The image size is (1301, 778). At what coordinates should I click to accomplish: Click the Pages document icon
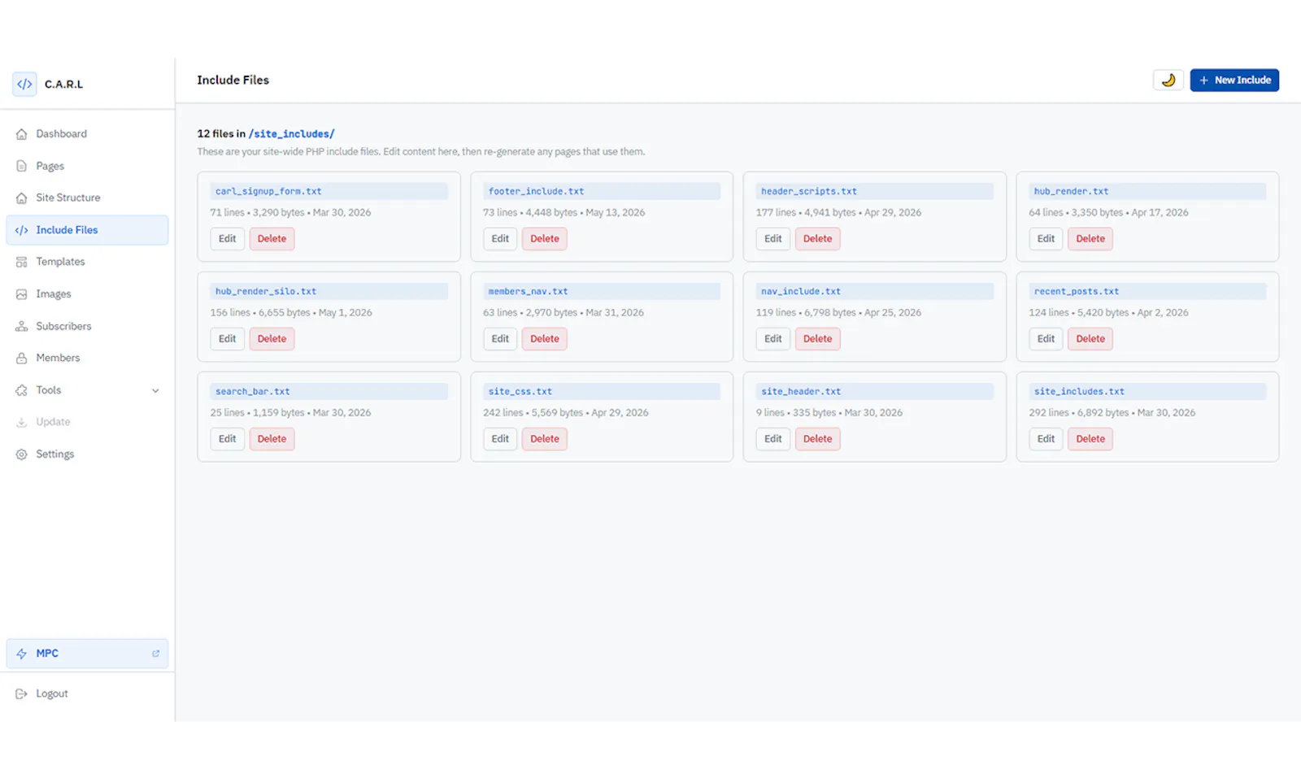(x=21, y=166)
